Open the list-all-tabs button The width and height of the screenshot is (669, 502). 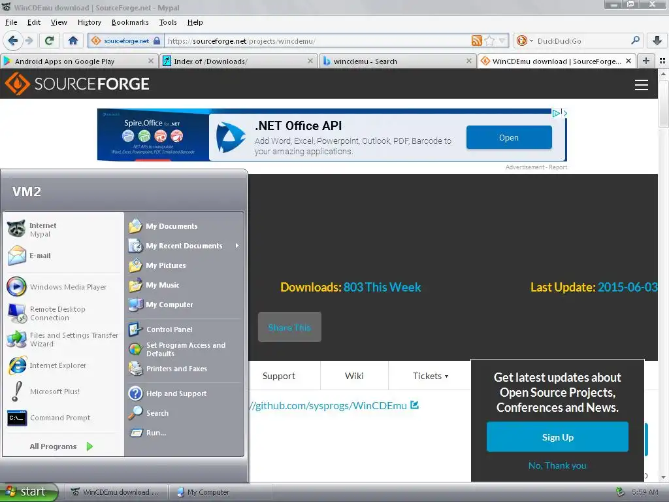coord(662,61)
